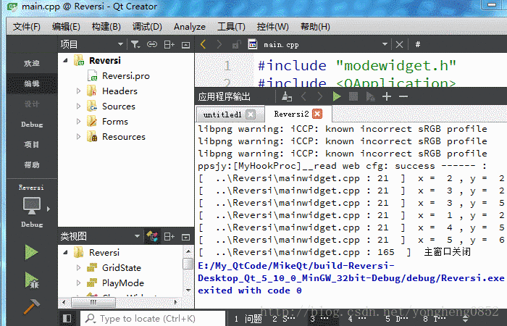Clear the application output with broom icon

(x=287, y=96)
